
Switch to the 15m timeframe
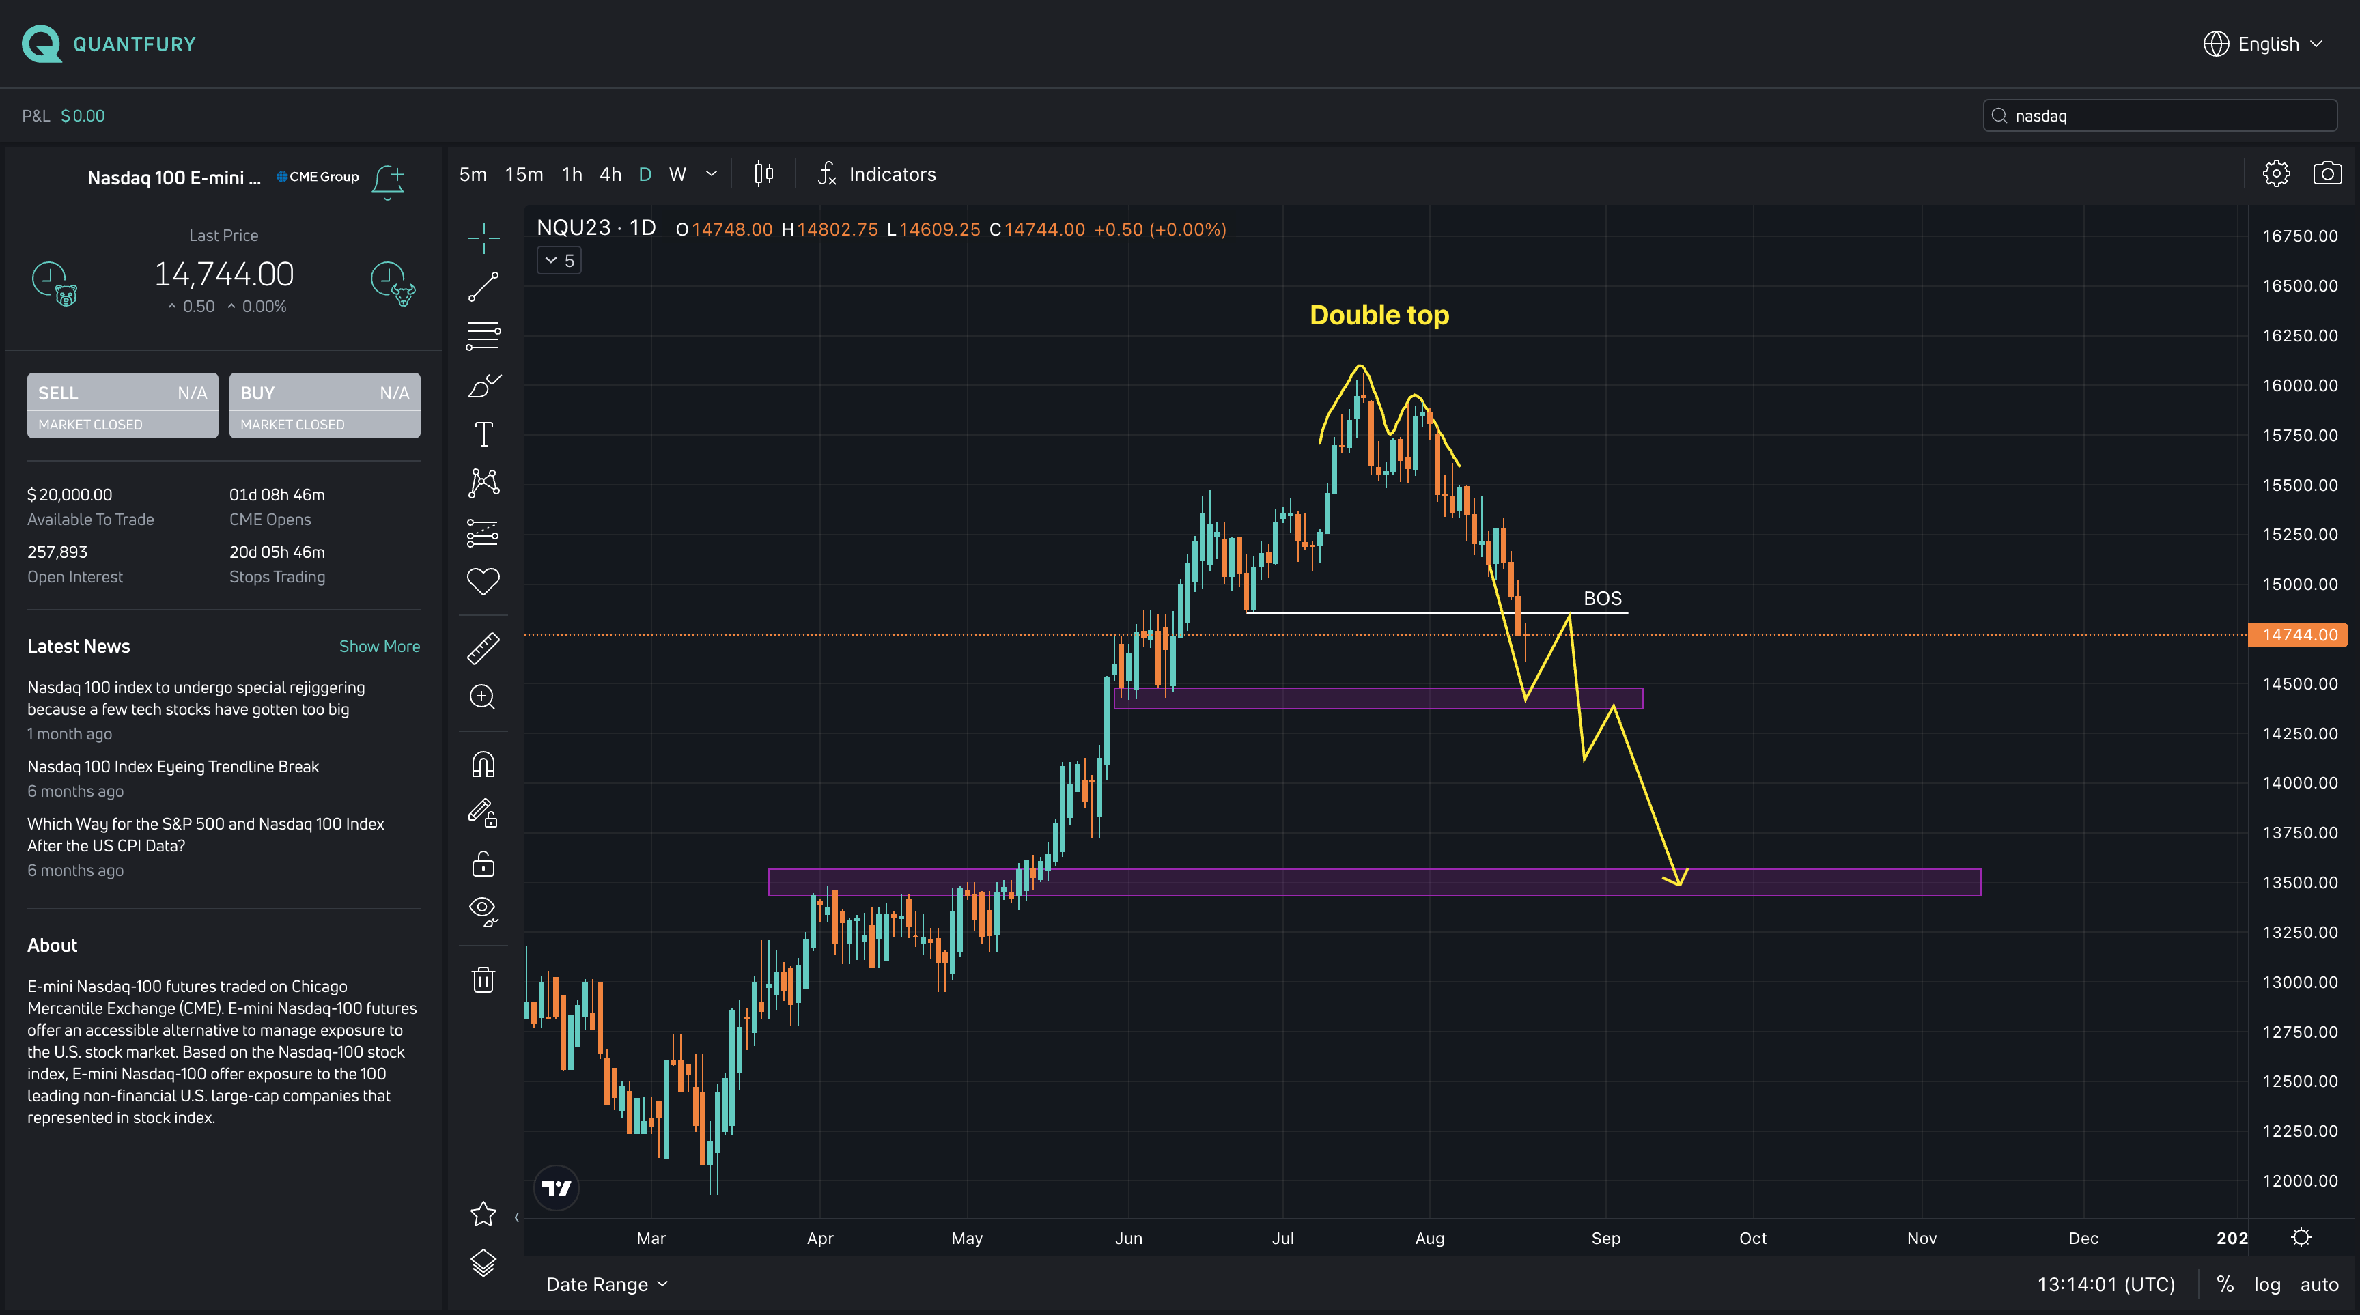click(524, 174)
